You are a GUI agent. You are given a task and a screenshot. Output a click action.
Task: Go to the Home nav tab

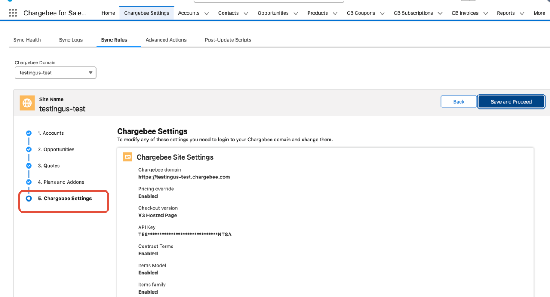(108, 13)
